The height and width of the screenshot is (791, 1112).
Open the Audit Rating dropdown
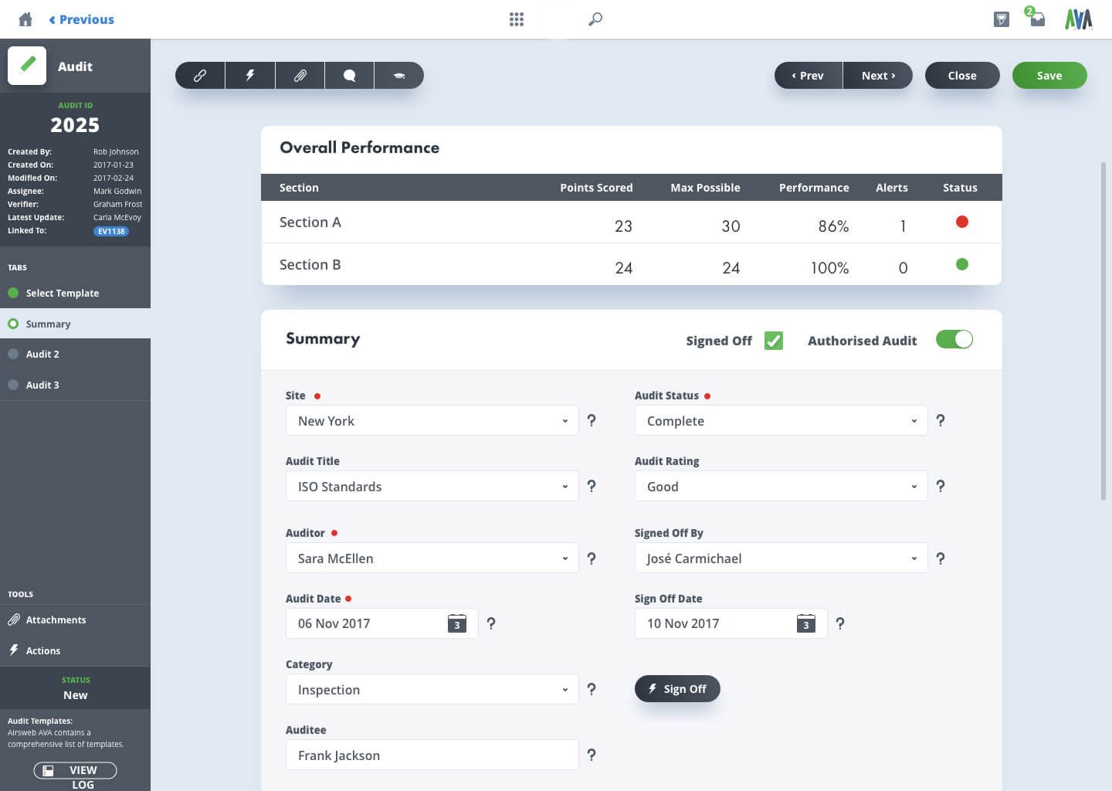[x=781, y=487]
